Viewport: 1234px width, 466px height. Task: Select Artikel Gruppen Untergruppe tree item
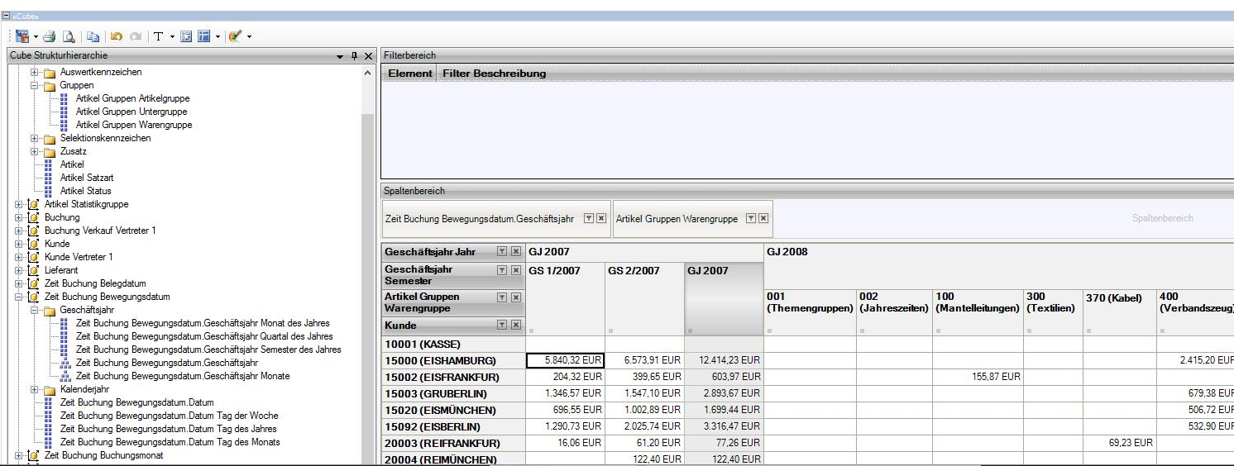(x=132, y=112)
